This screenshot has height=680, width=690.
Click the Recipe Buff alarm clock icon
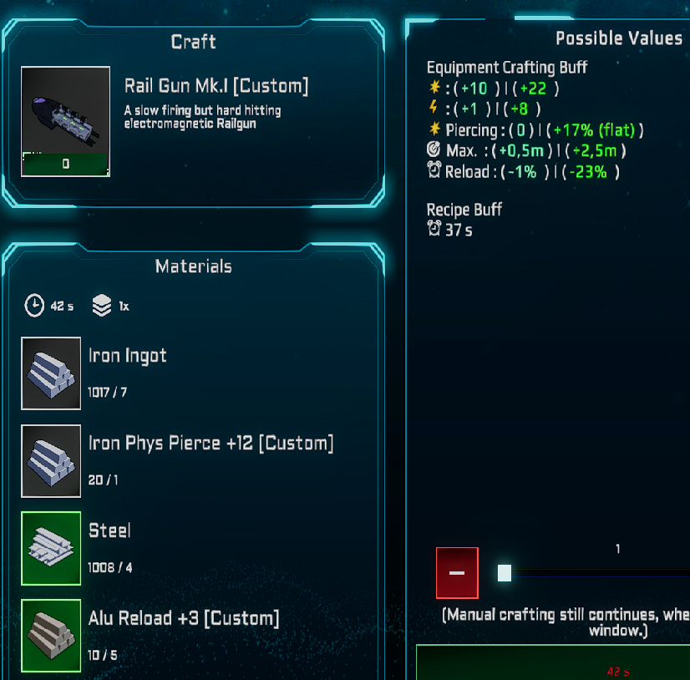[434, 228]
